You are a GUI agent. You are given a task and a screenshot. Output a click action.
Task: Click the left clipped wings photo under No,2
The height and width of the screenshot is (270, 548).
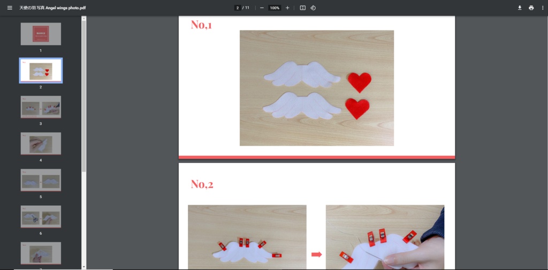[x=247, y=237]
